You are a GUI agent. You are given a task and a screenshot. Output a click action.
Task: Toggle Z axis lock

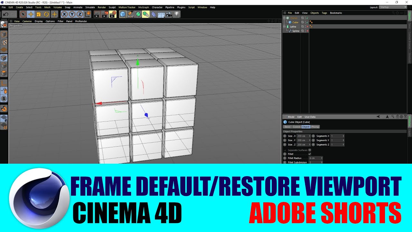pos(80,14)
